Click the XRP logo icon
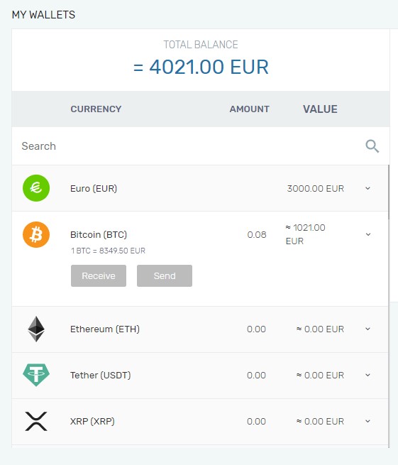This screenshot has height=465, width=398. [36, 421]
